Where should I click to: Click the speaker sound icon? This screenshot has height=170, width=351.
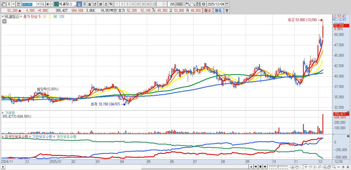48,4
